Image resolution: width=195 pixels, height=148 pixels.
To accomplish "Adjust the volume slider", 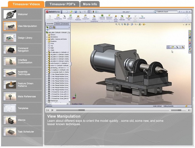I will pos(178,110).
